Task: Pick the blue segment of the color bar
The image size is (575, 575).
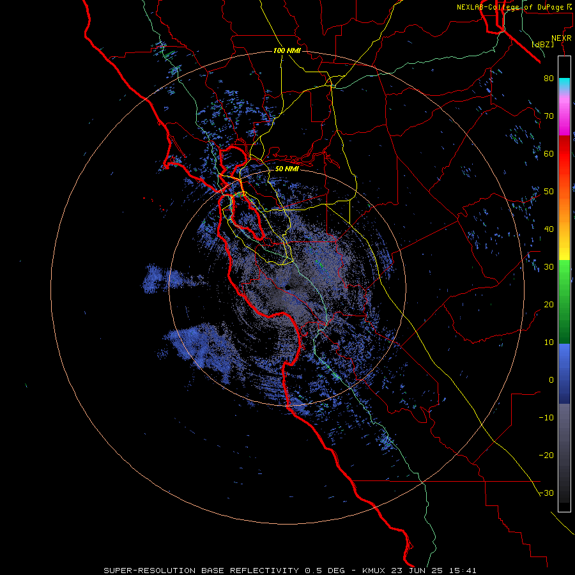Action: click(564, 374)
